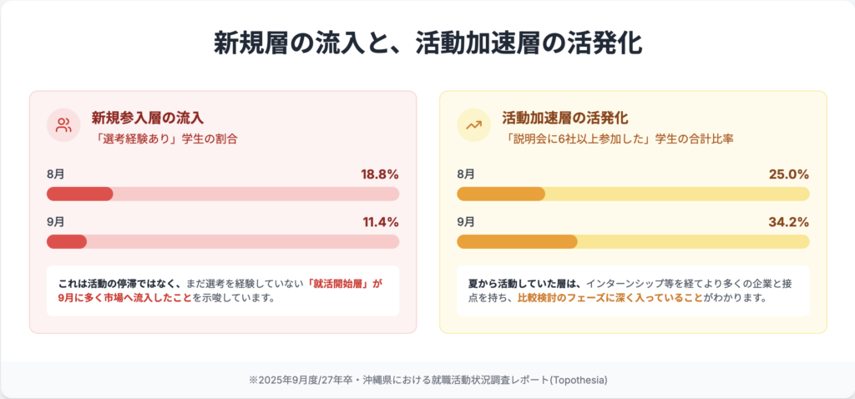Click the 25.0% value label
This screenshot has width=855, height=399.
789,174
